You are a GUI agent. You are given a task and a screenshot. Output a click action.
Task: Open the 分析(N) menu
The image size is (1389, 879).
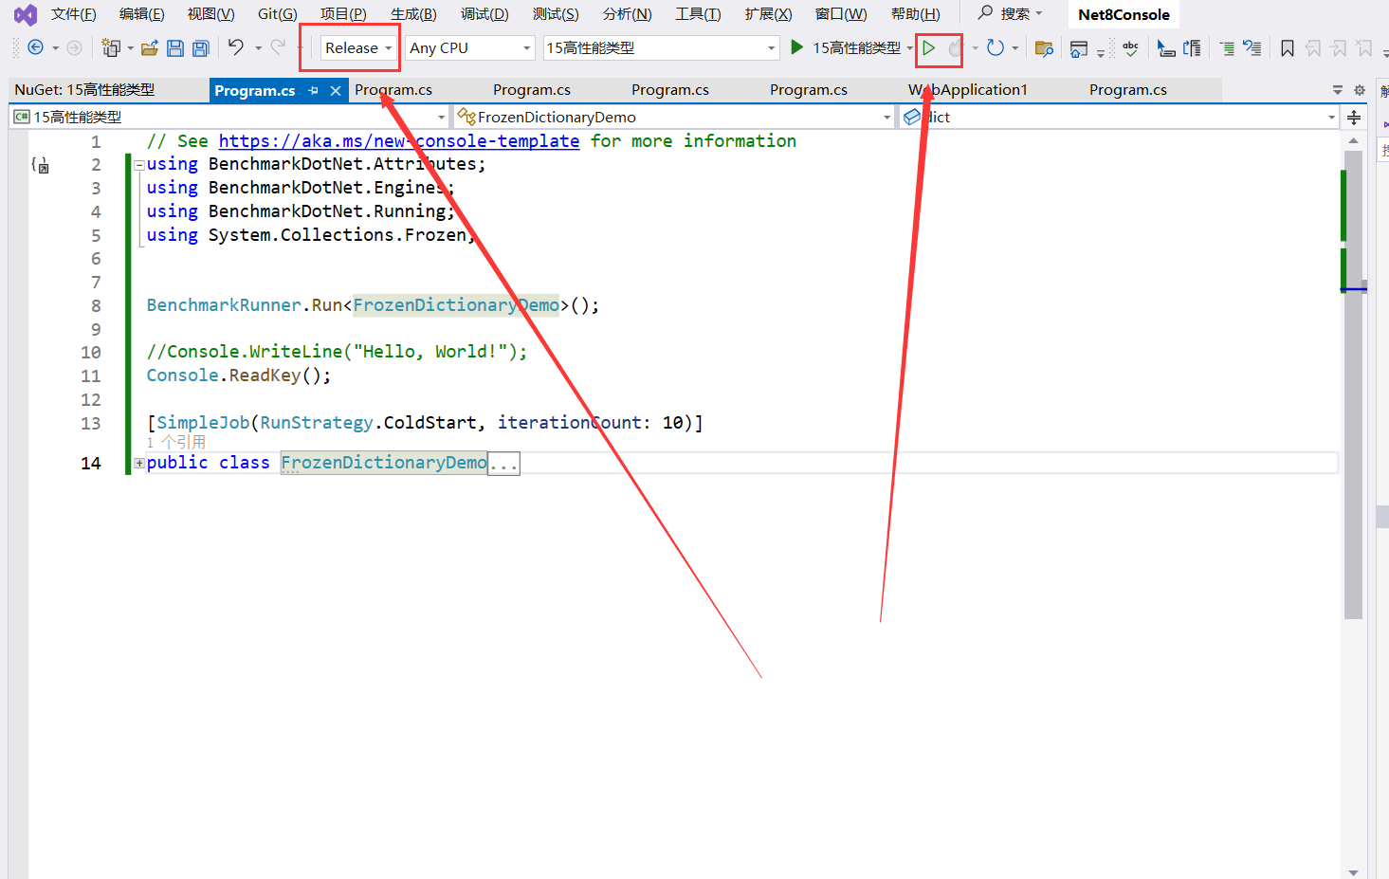coord(627,14)
